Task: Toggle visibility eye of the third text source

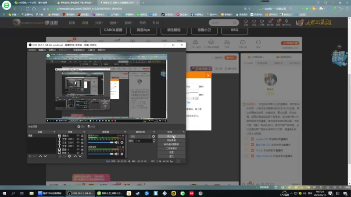Action: point(78,146)
